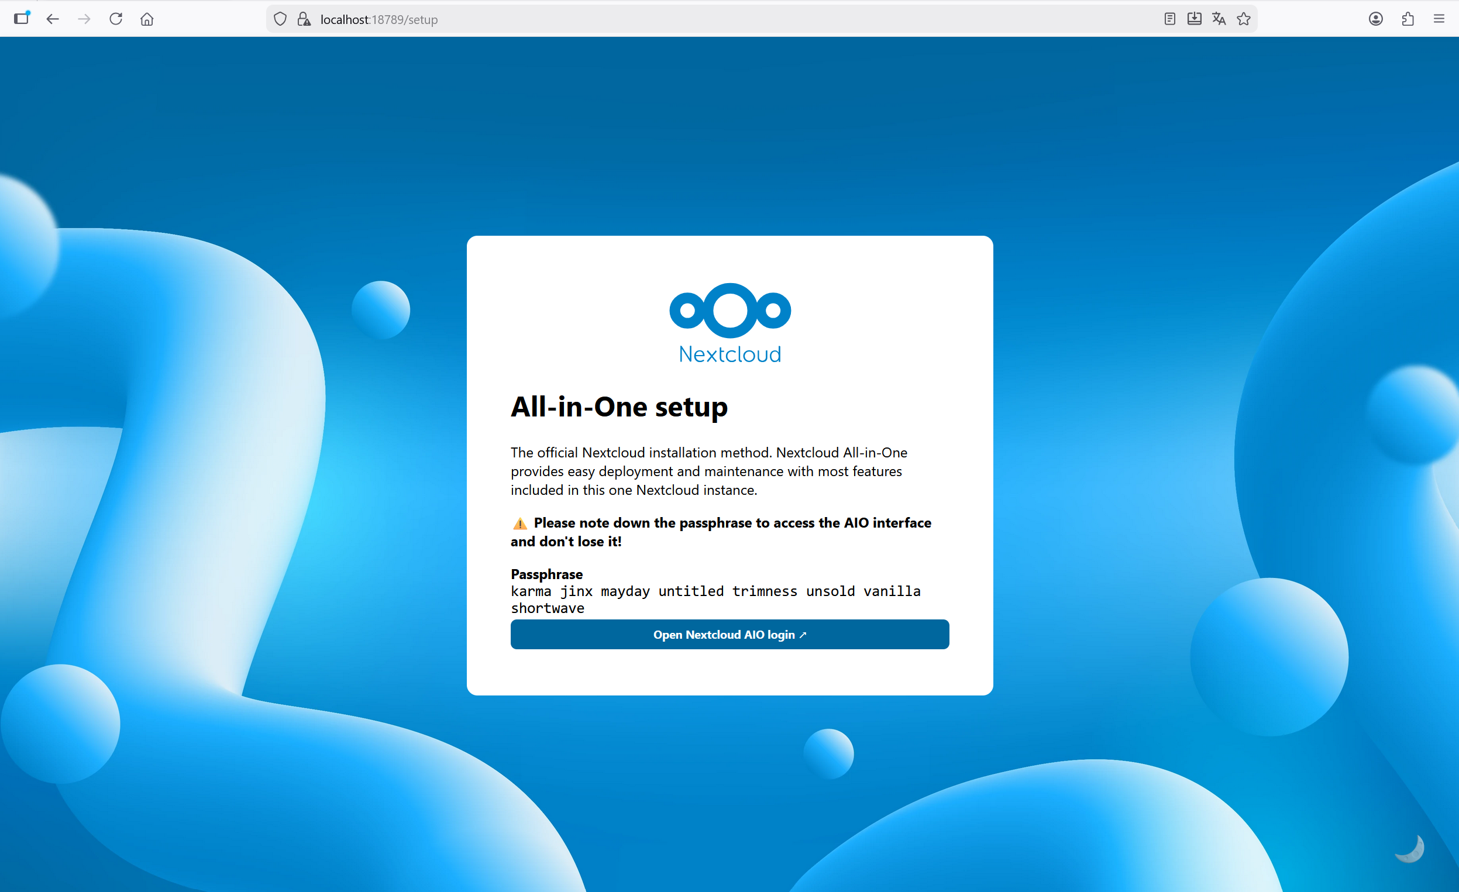Click the forward navigation arrow

84,18
